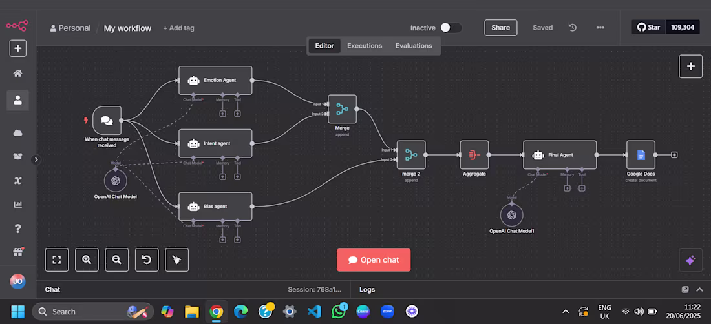Switch to the Evaluations tab
The image size is (711, 324).
[x=414, y=46]
